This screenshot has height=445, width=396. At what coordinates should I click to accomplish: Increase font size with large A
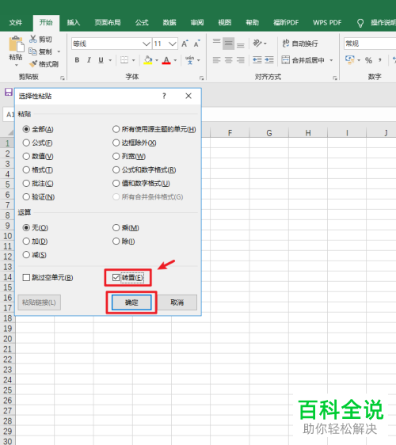(x=185, y=44)
